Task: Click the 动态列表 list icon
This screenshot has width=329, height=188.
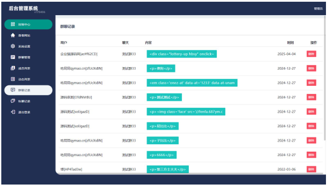Action: click(13, 79)
